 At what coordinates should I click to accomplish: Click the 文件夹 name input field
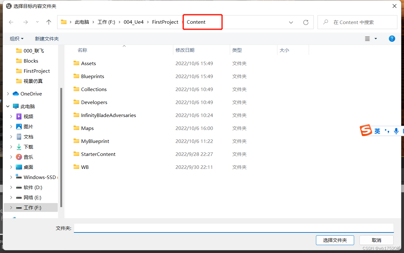pos(234,228)
